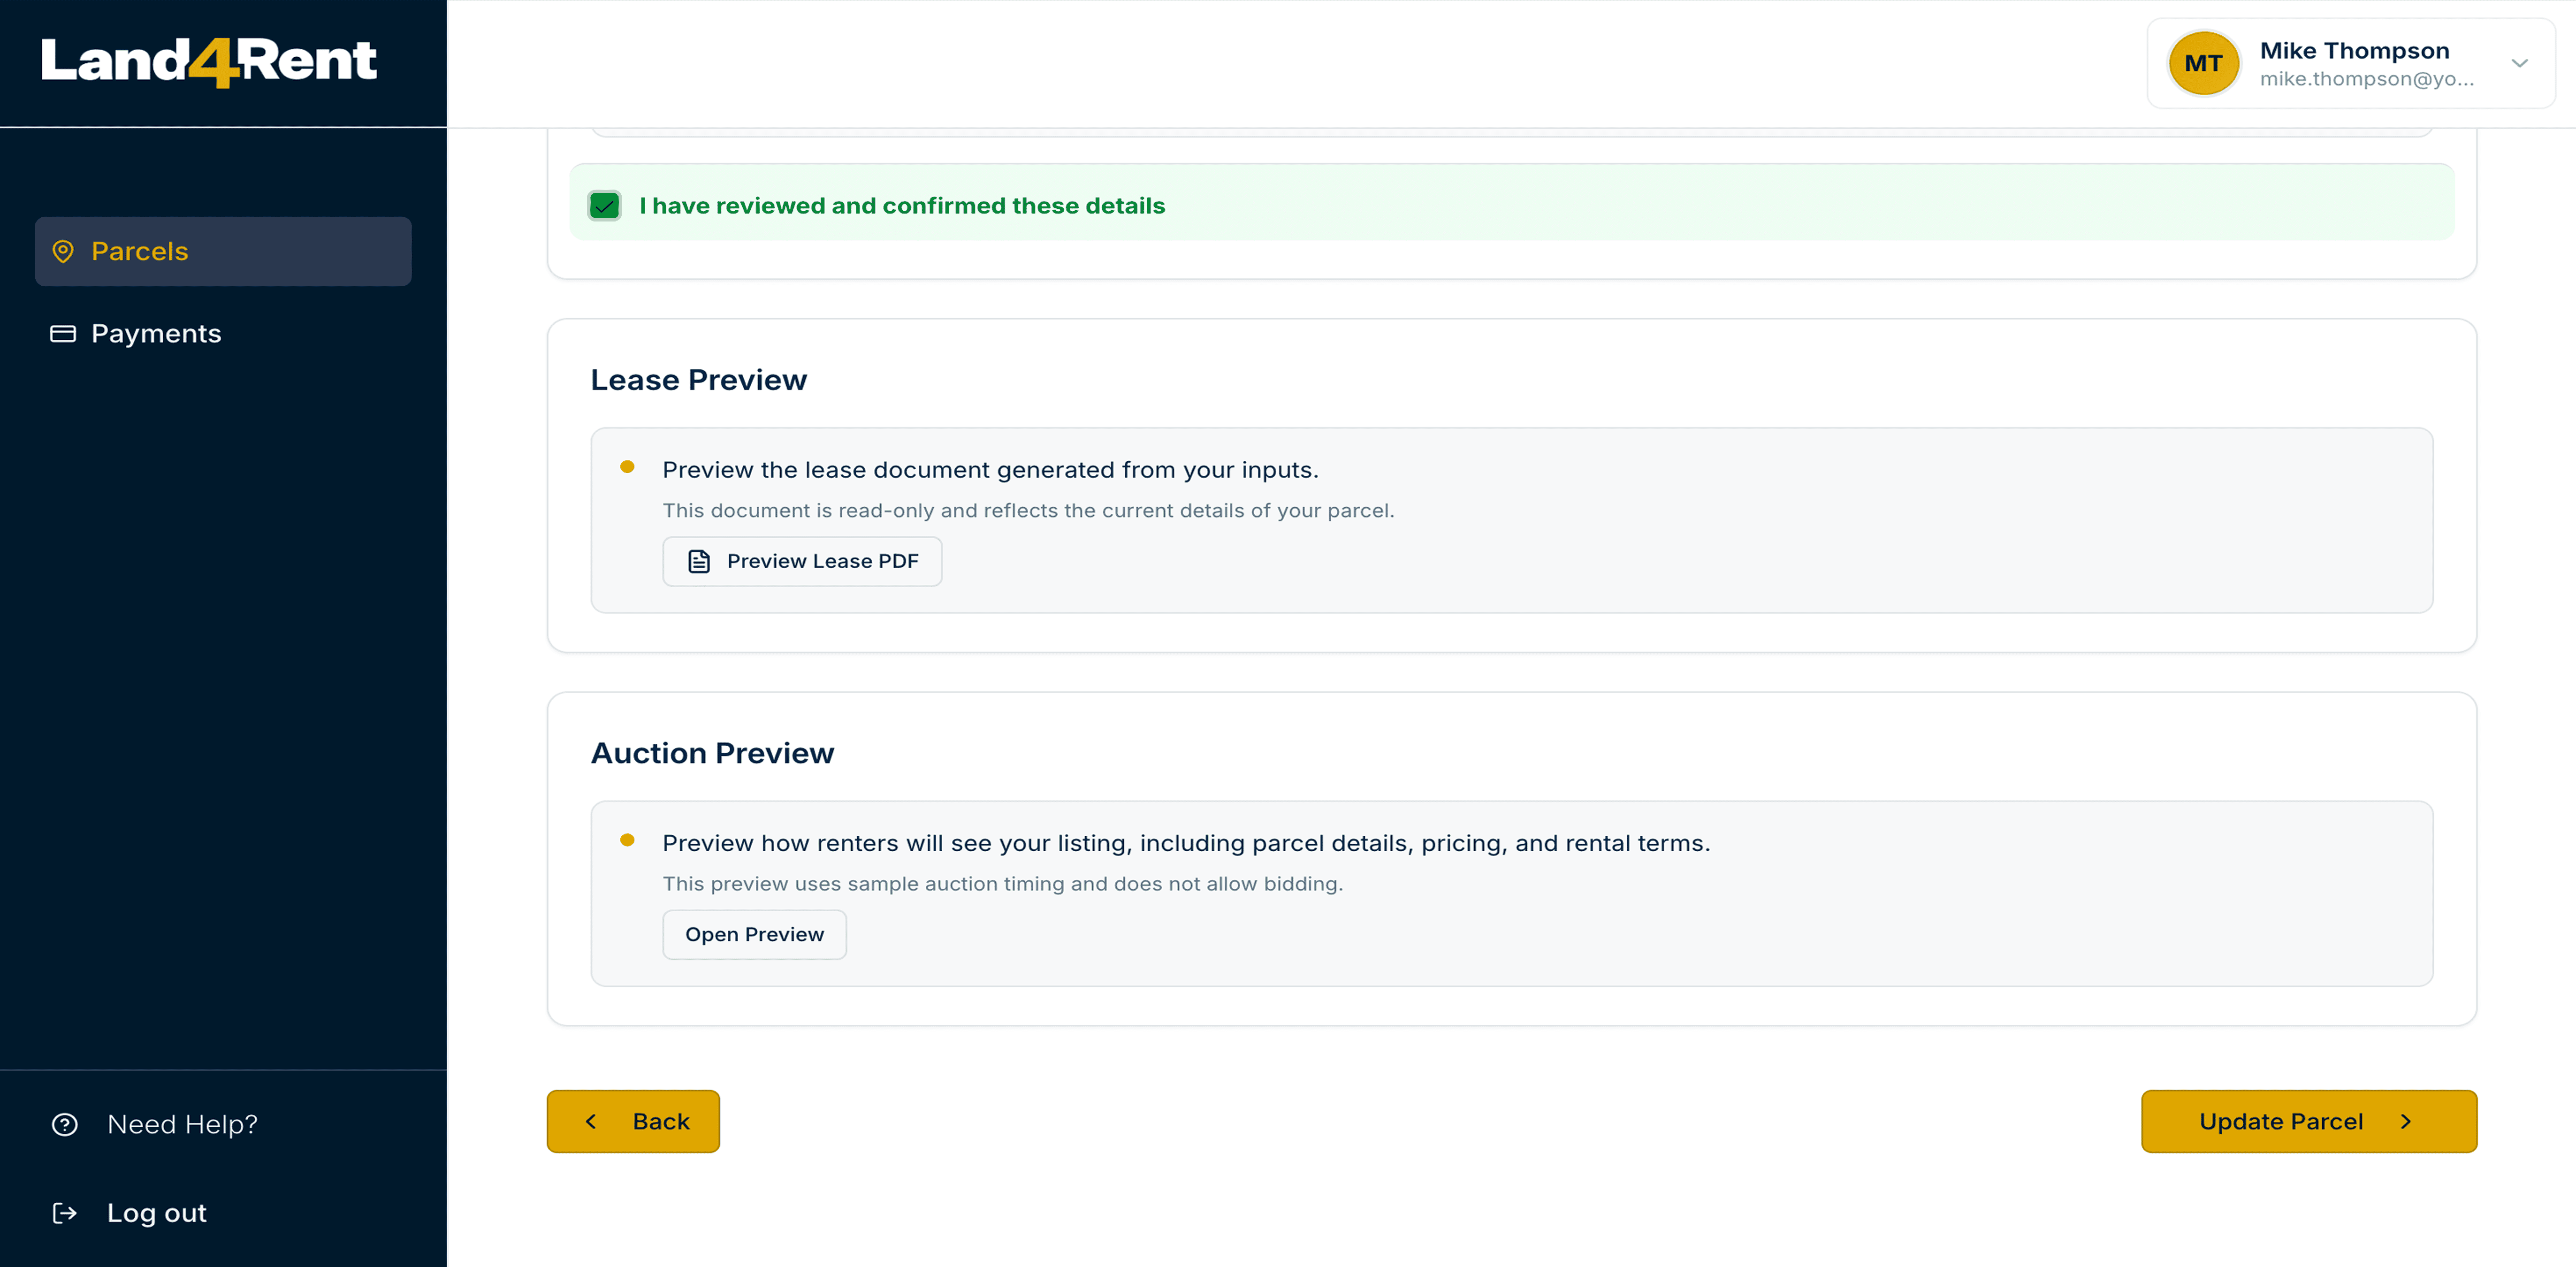Click the Payments credit card icon
This screenshot has height=1267, width=2576.
[63, 334]
